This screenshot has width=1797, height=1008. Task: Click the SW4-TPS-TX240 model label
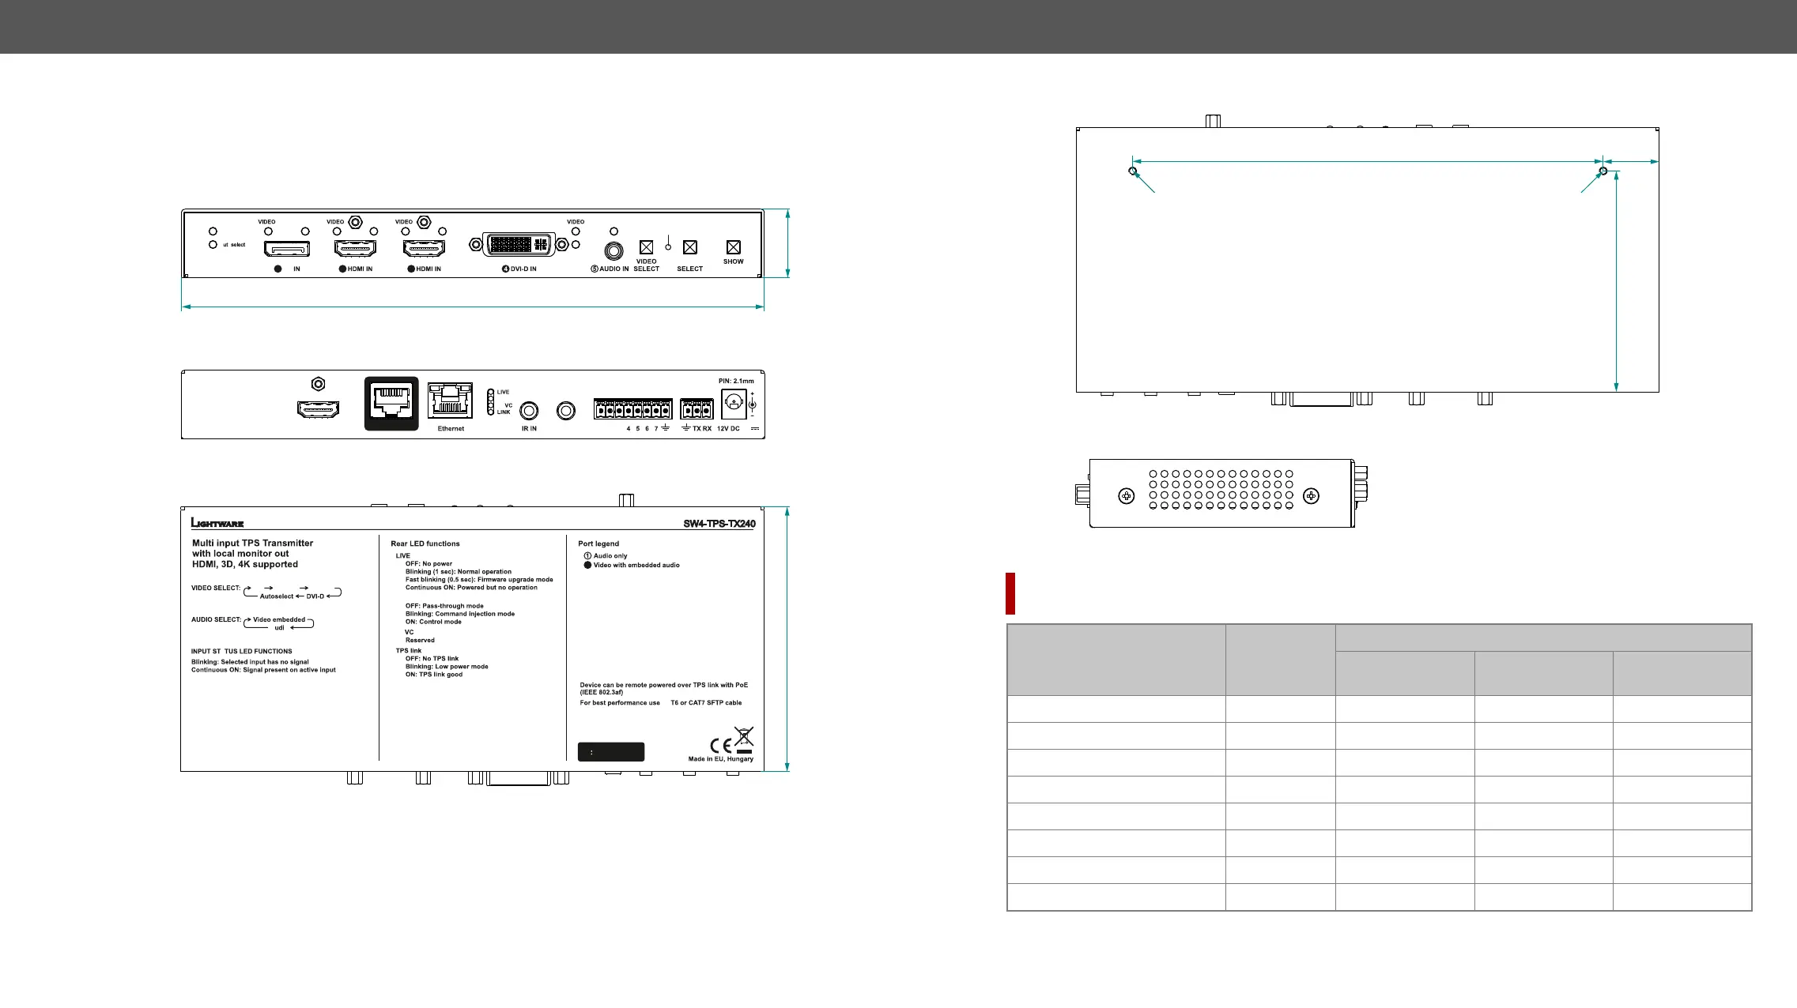click(x=719, y=524)
